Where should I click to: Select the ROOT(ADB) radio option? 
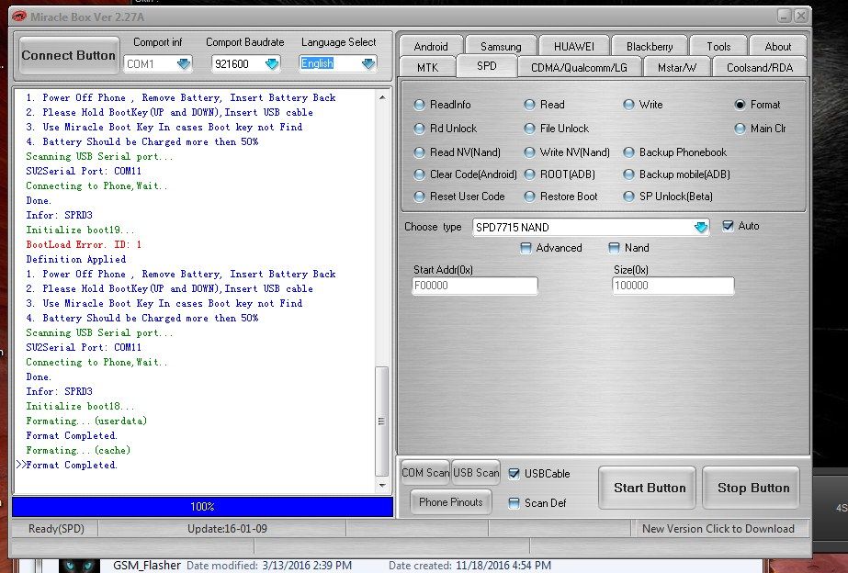pos(529,174)
